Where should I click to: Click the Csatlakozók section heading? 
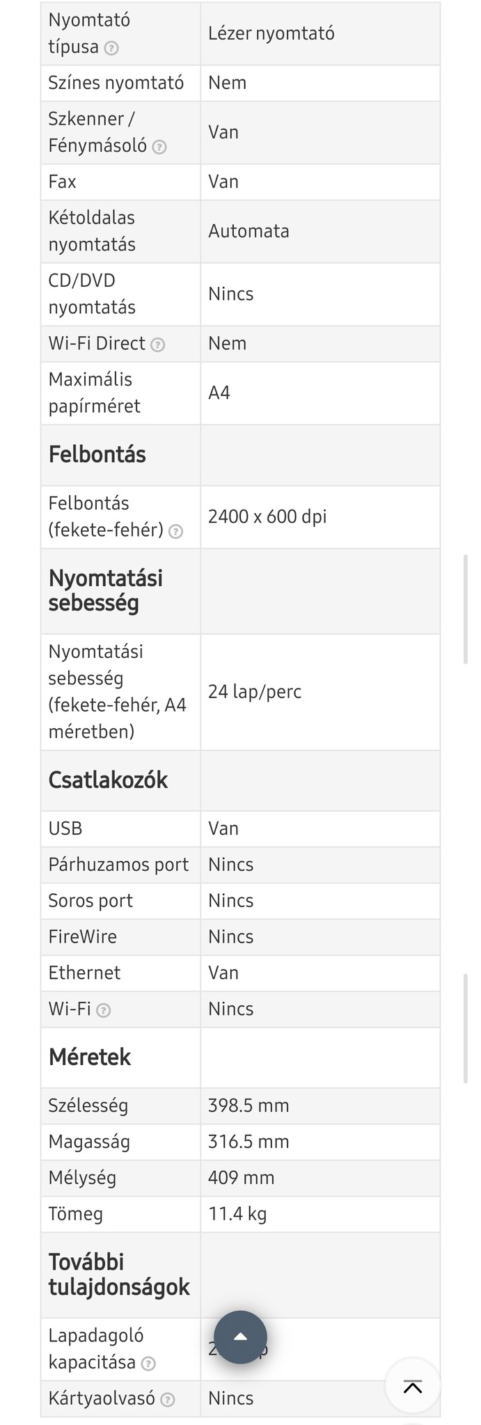click(108, 780)
